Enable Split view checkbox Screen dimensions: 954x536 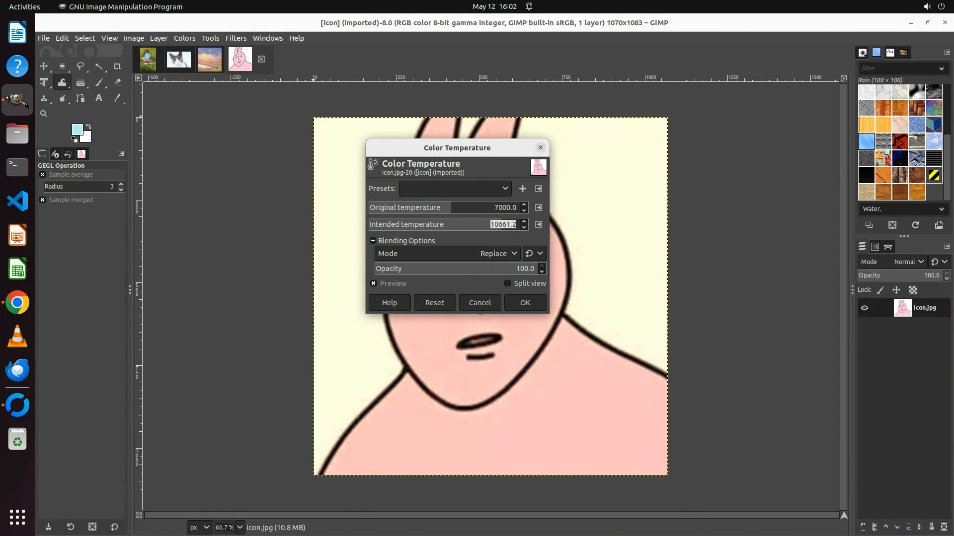507,283
